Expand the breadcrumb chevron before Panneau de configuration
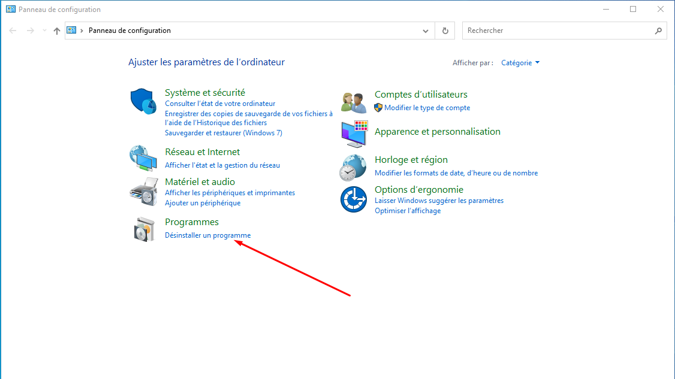Image resolution: width=675 pixels, height=379 pixels. point(82,31)
